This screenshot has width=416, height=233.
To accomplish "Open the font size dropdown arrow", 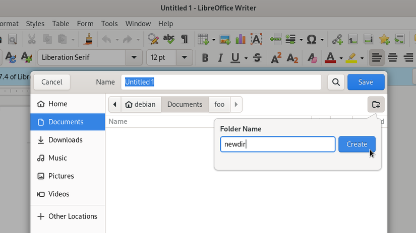I will 185,57.
